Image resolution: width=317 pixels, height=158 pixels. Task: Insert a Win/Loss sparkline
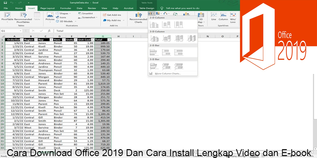click(x=233, y=18)
